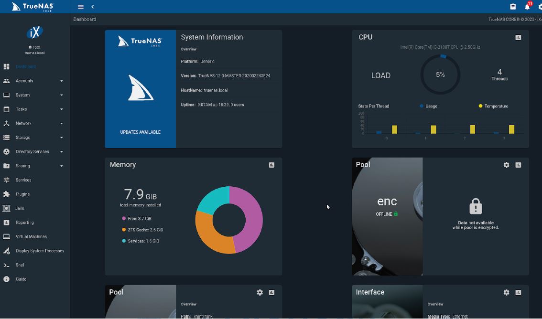Click the Temperature legend yellow dot
This screenshot has height=319, width=542.
tap(480, 106)
